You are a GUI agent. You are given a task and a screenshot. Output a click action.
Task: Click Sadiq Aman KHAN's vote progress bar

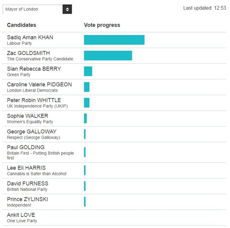click(114, 40)
